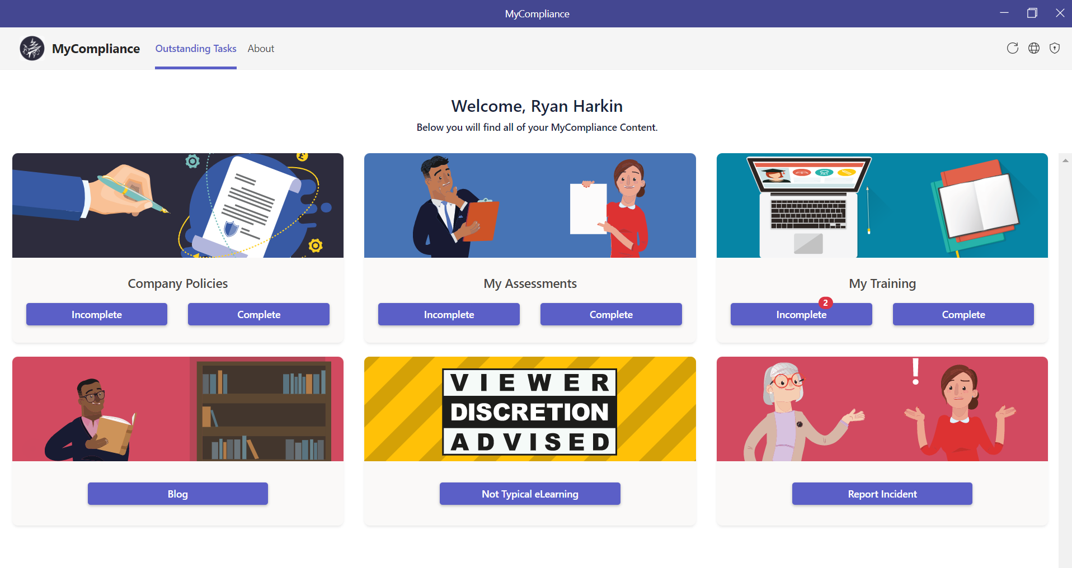Click the scrollbar up arrow

(x=1065, y=160)
